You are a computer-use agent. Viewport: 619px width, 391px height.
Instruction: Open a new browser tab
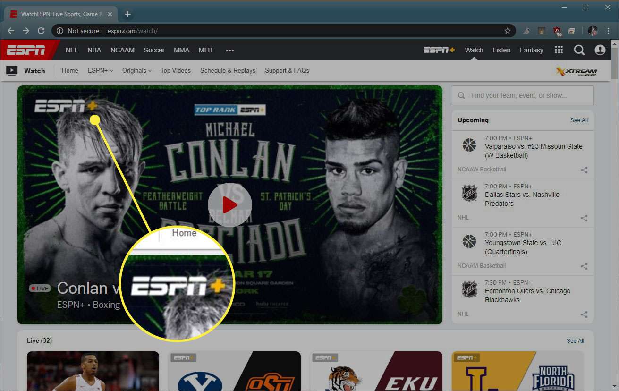[127, 14]
